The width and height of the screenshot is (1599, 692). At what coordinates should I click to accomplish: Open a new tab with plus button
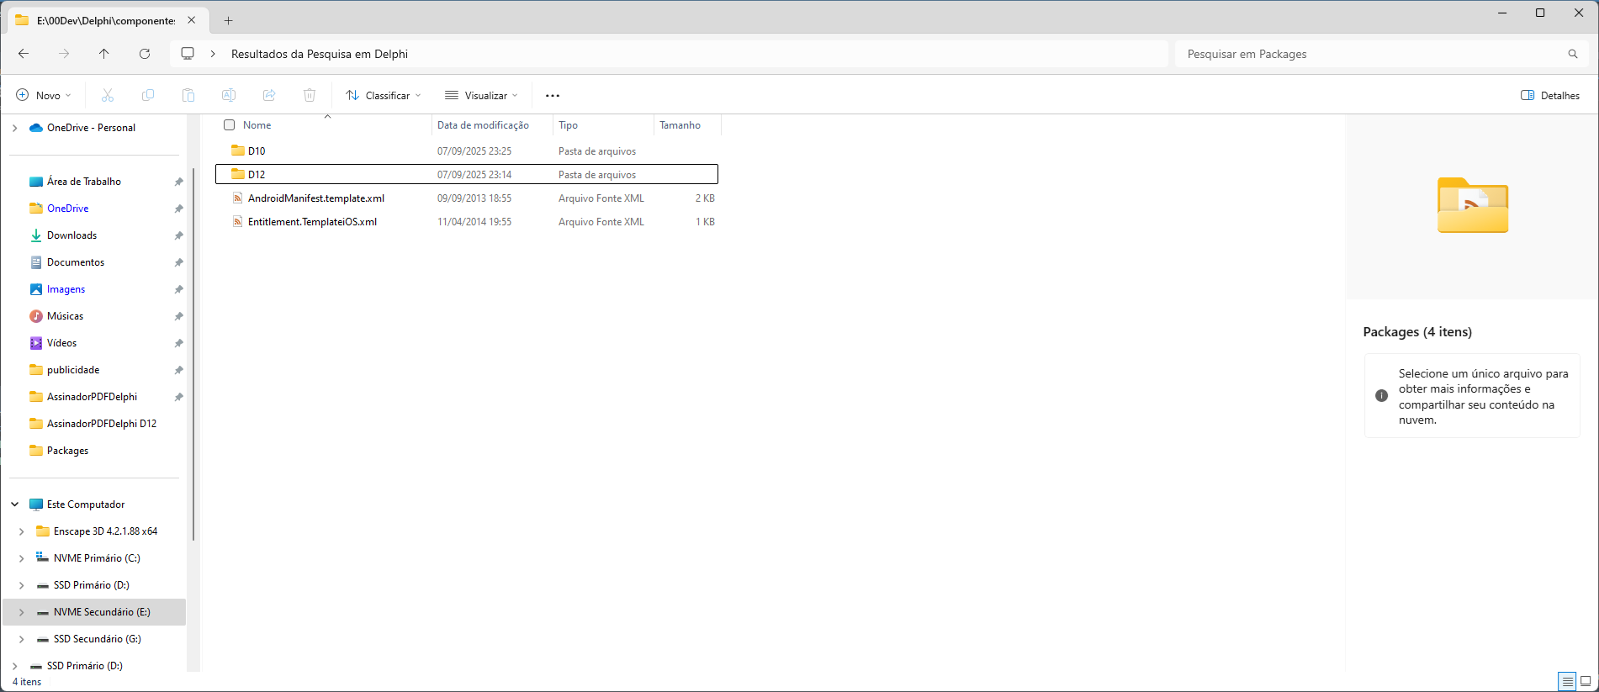point(228,21)
